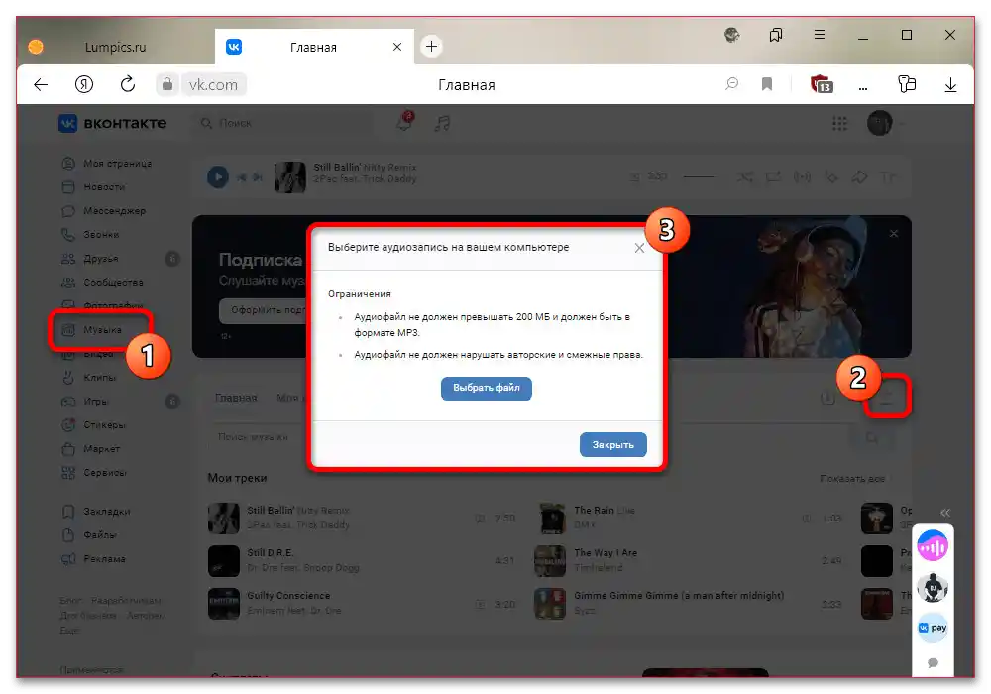
Task: Open the downloads arrow icon
Action: pyautogui.click(x=950, y=84)
